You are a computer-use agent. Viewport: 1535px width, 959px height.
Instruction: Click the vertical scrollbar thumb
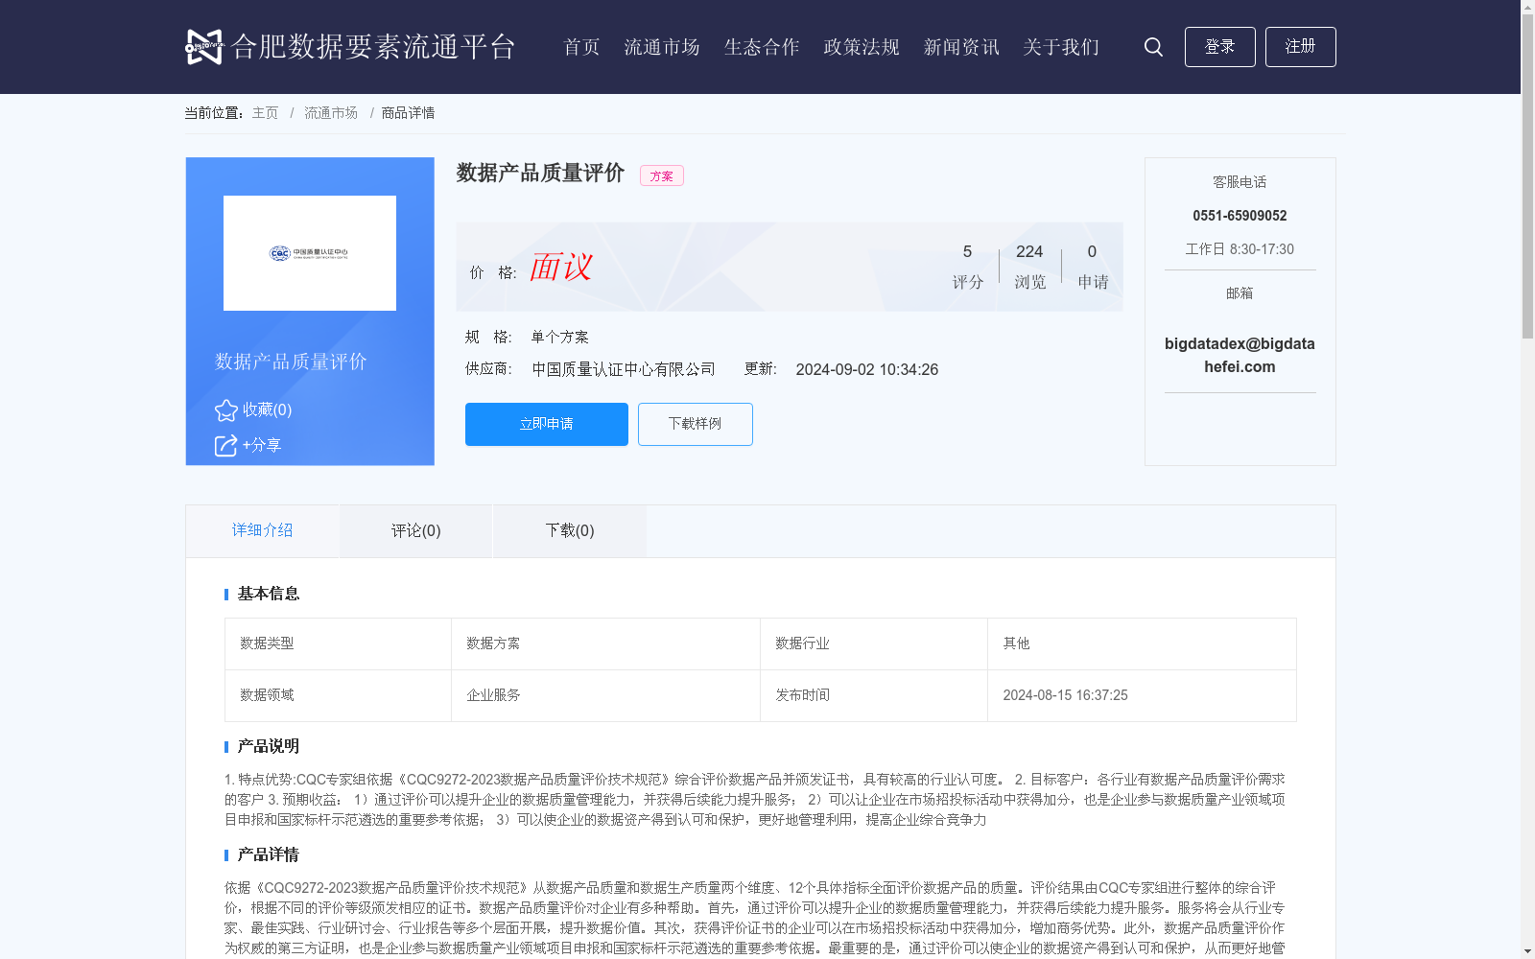coord(1527,177)
